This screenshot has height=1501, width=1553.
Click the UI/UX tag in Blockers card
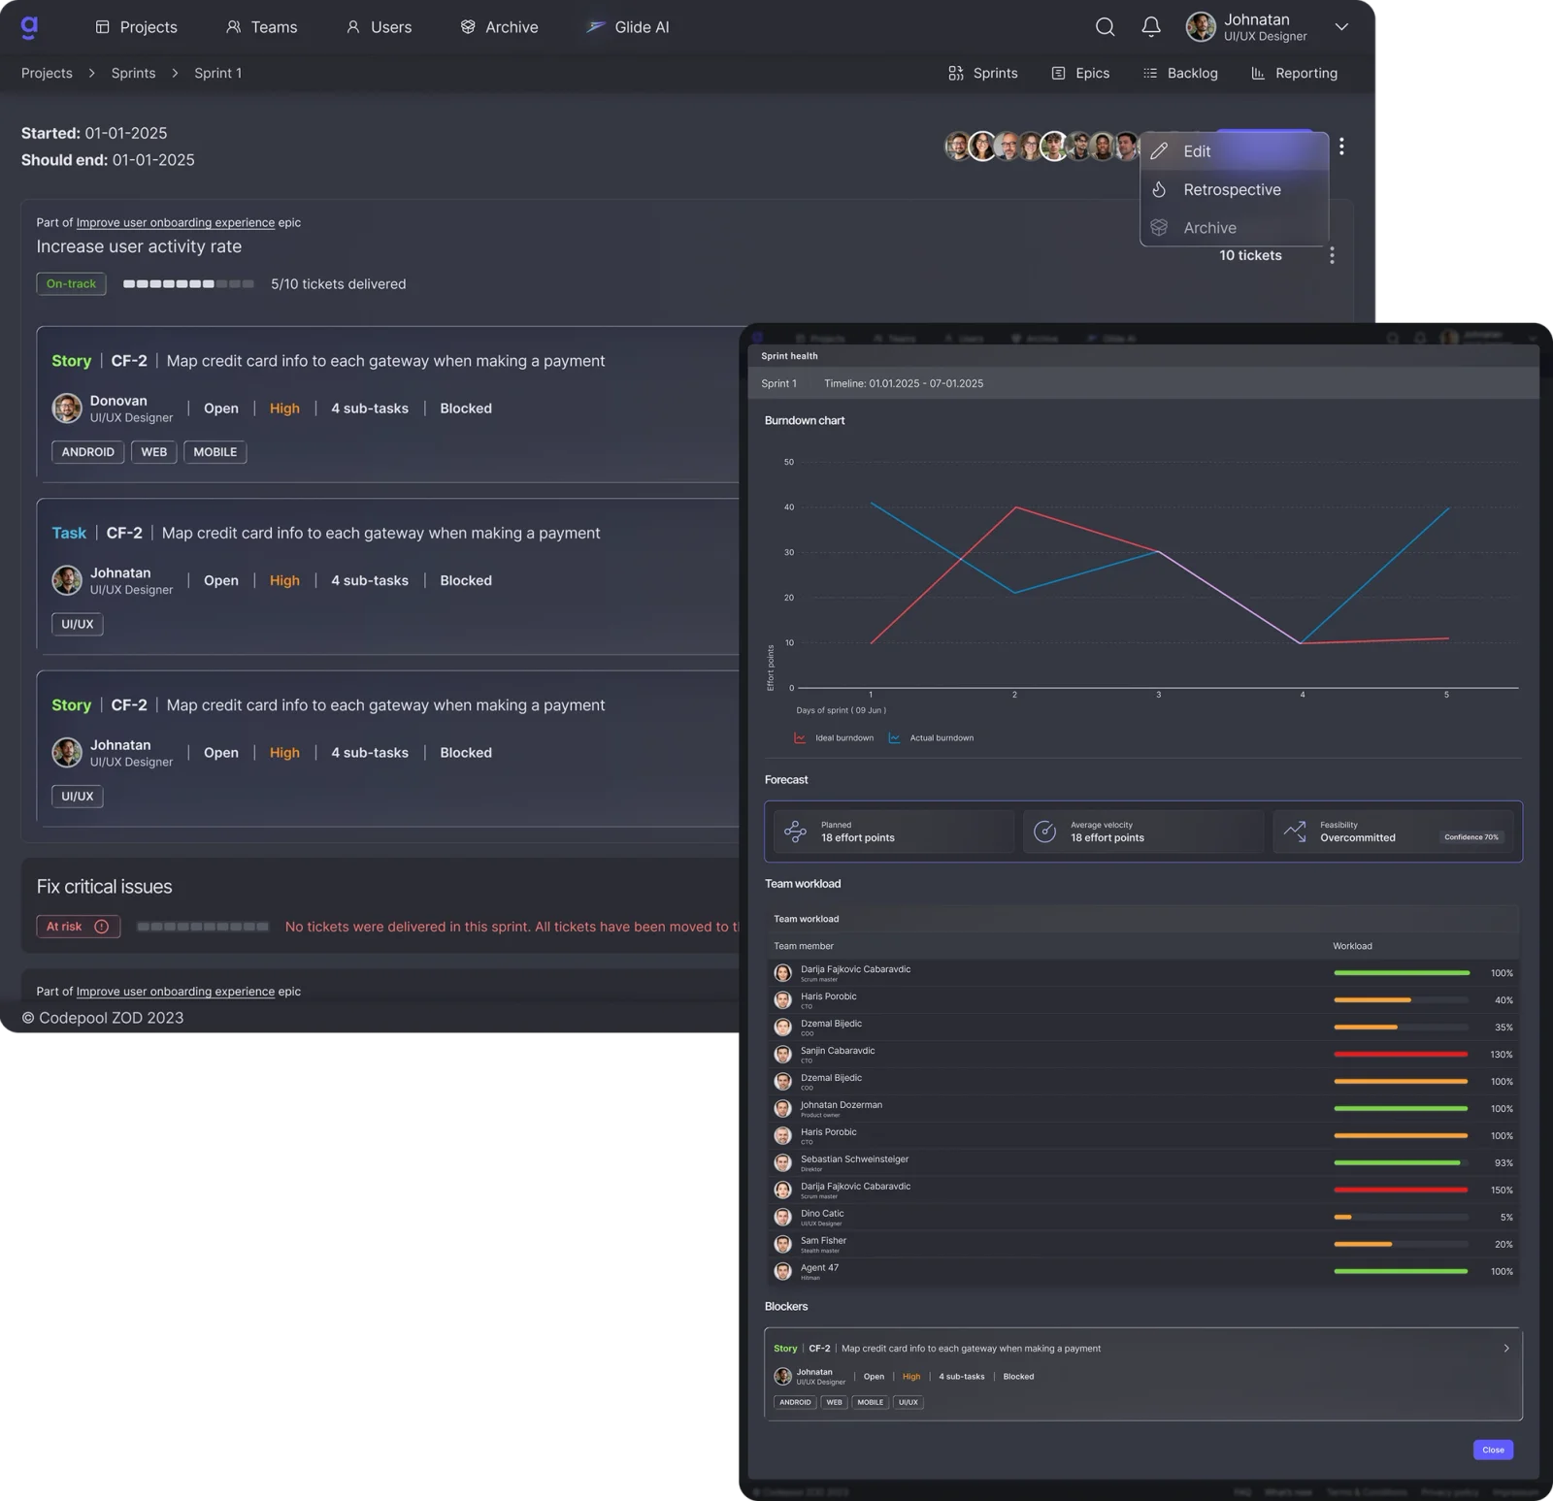(x=908, y=1402)
